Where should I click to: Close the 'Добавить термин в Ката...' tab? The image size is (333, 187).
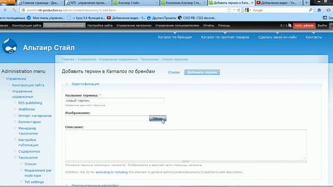252,3
